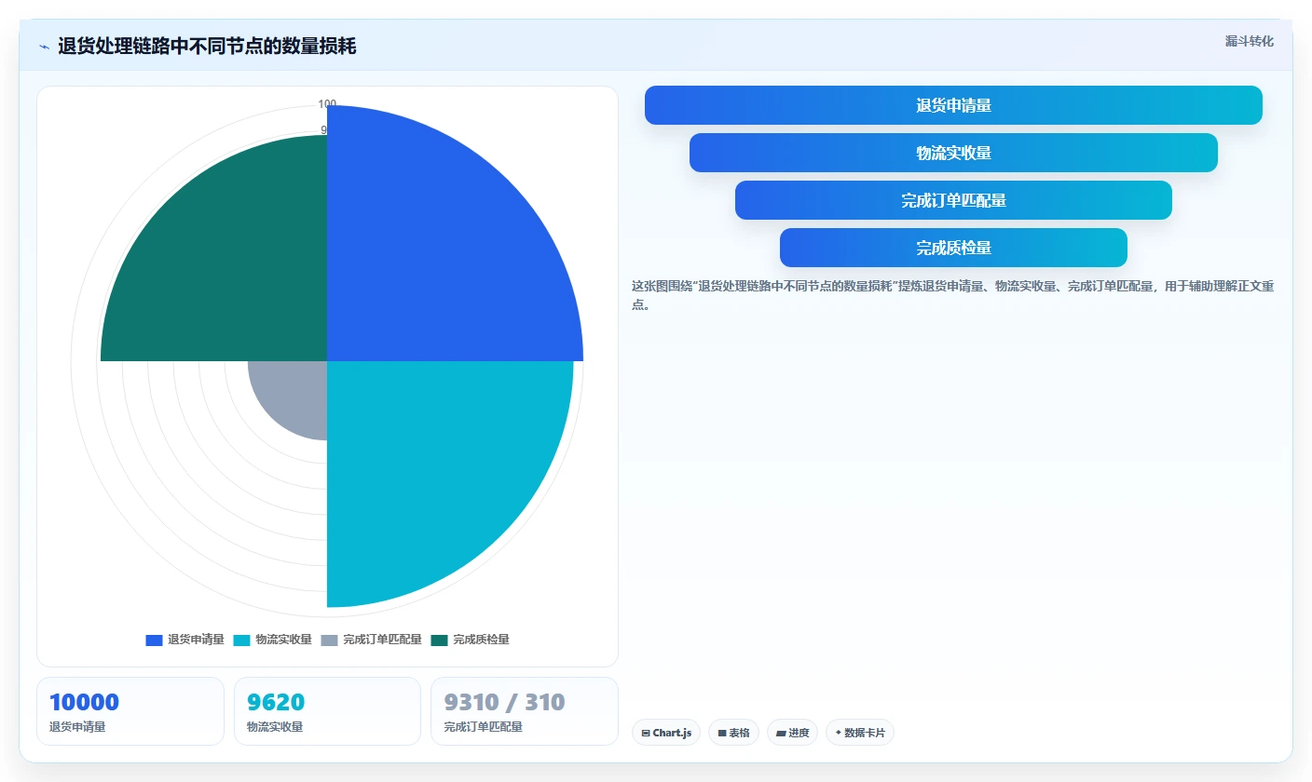Image resolution: width=1312 pixels, height=782 pixels.
Task: Open the 10000 退货申请量 data card
Action: (130, 711)
